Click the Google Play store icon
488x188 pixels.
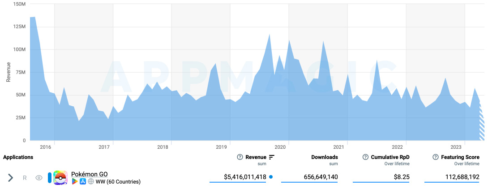[x=75, y=181]
